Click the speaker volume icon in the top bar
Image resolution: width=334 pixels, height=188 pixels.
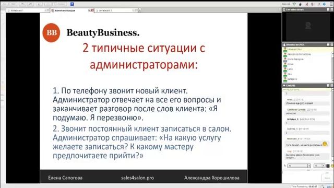point(324,4)
